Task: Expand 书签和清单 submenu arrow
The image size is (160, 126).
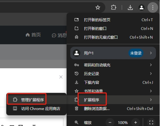Action: (x=151, y=91)
